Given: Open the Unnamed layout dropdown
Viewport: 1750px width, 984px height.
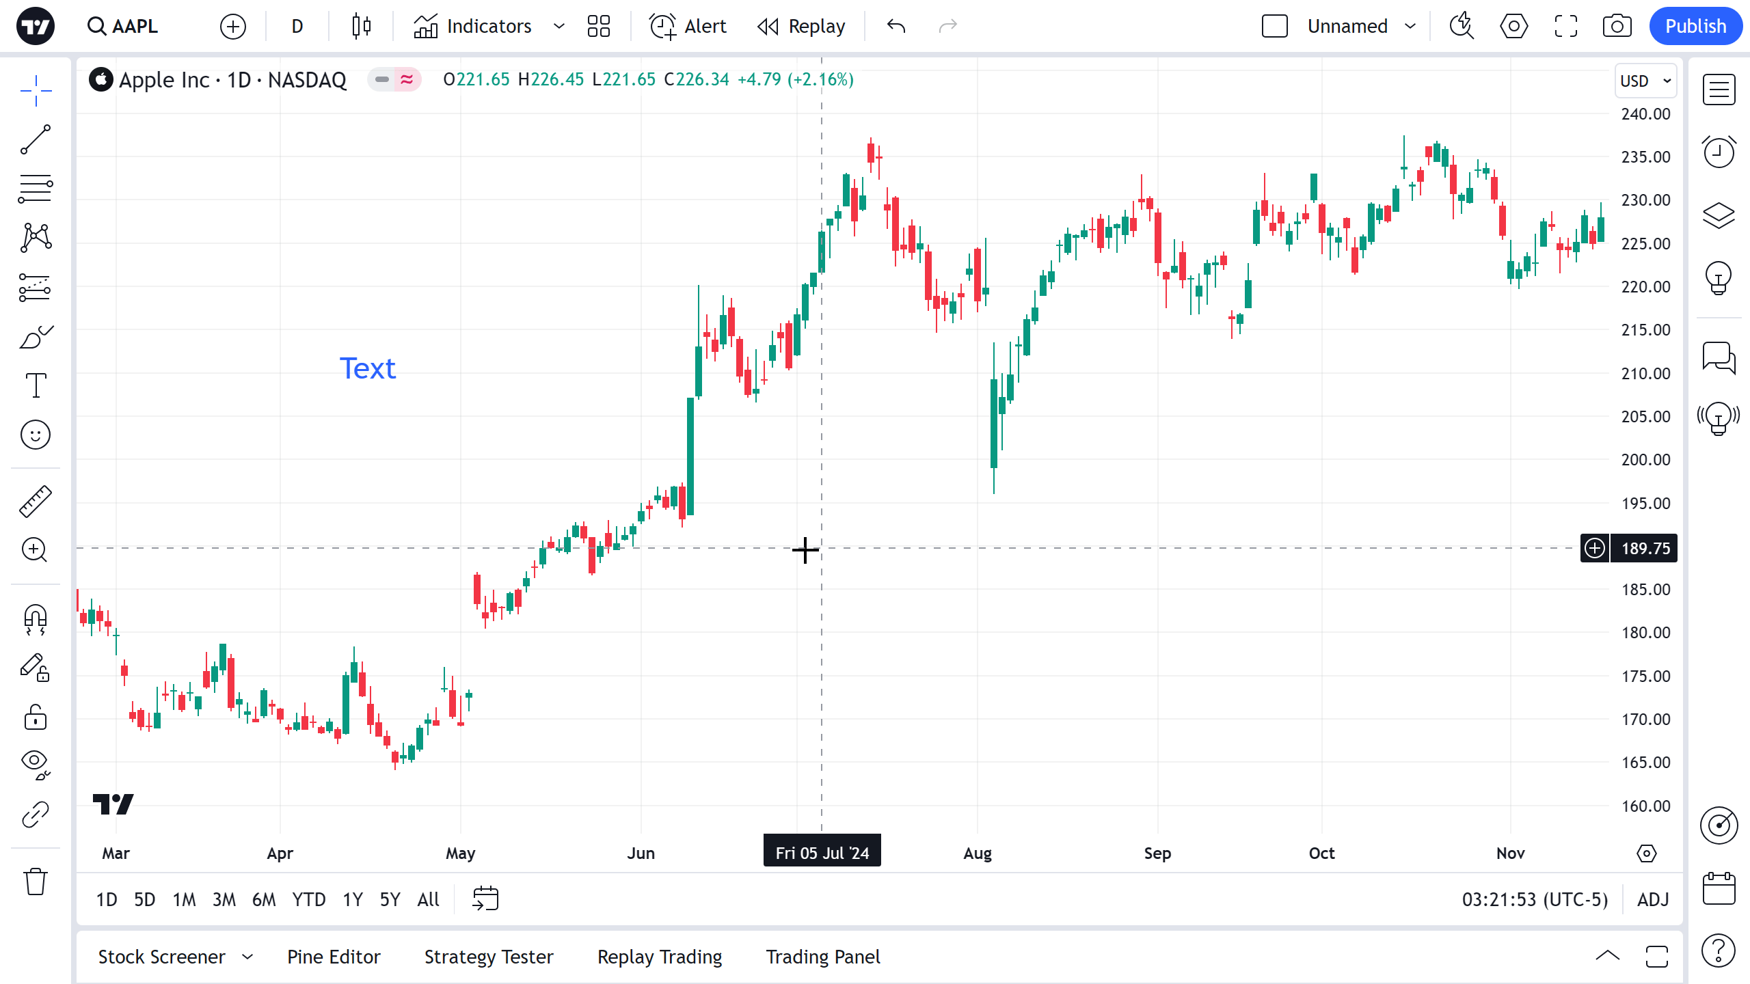Looking at the screenshot, I should coord(1410,26).
